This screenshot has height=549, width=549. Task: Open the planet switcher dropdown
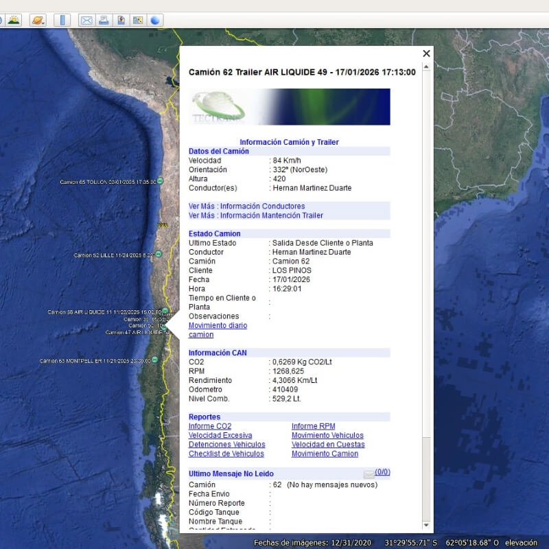click(x=38, y=20)
